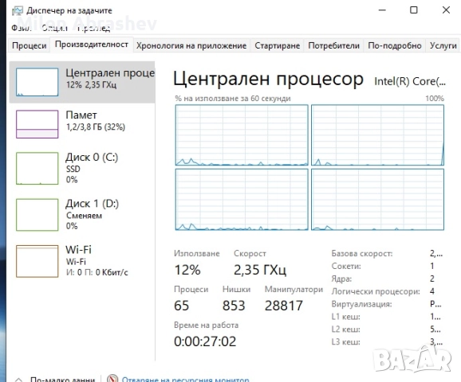
Task: Click the bottom-right logical processor graph
Action: 377,200
